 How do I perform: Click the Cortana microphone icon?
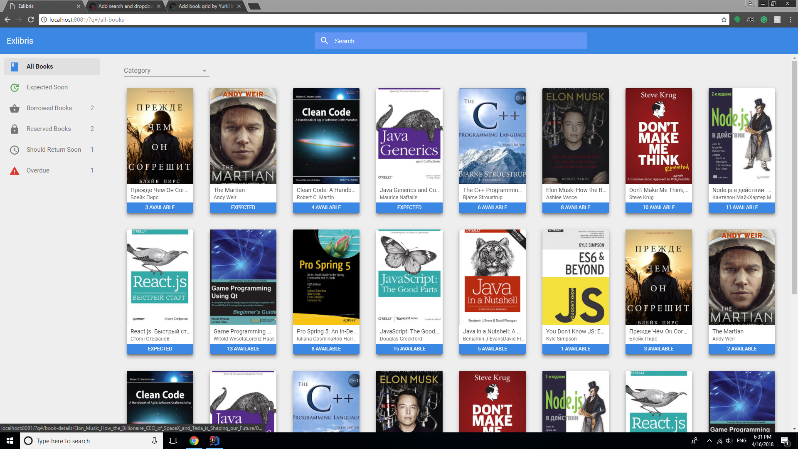[154, 441]
